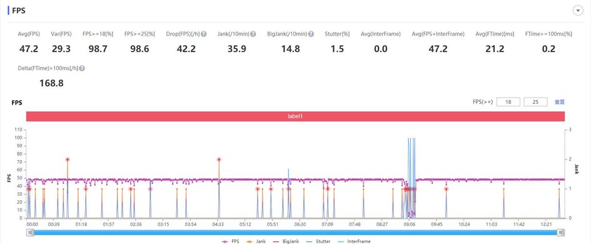Toggle the FPS series in the legend
This screenshot has width=591, height=244.
click(230, 241)
